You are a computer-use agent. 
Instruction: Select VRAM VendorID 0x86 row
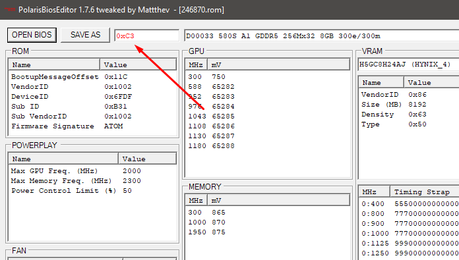(410, 95)
